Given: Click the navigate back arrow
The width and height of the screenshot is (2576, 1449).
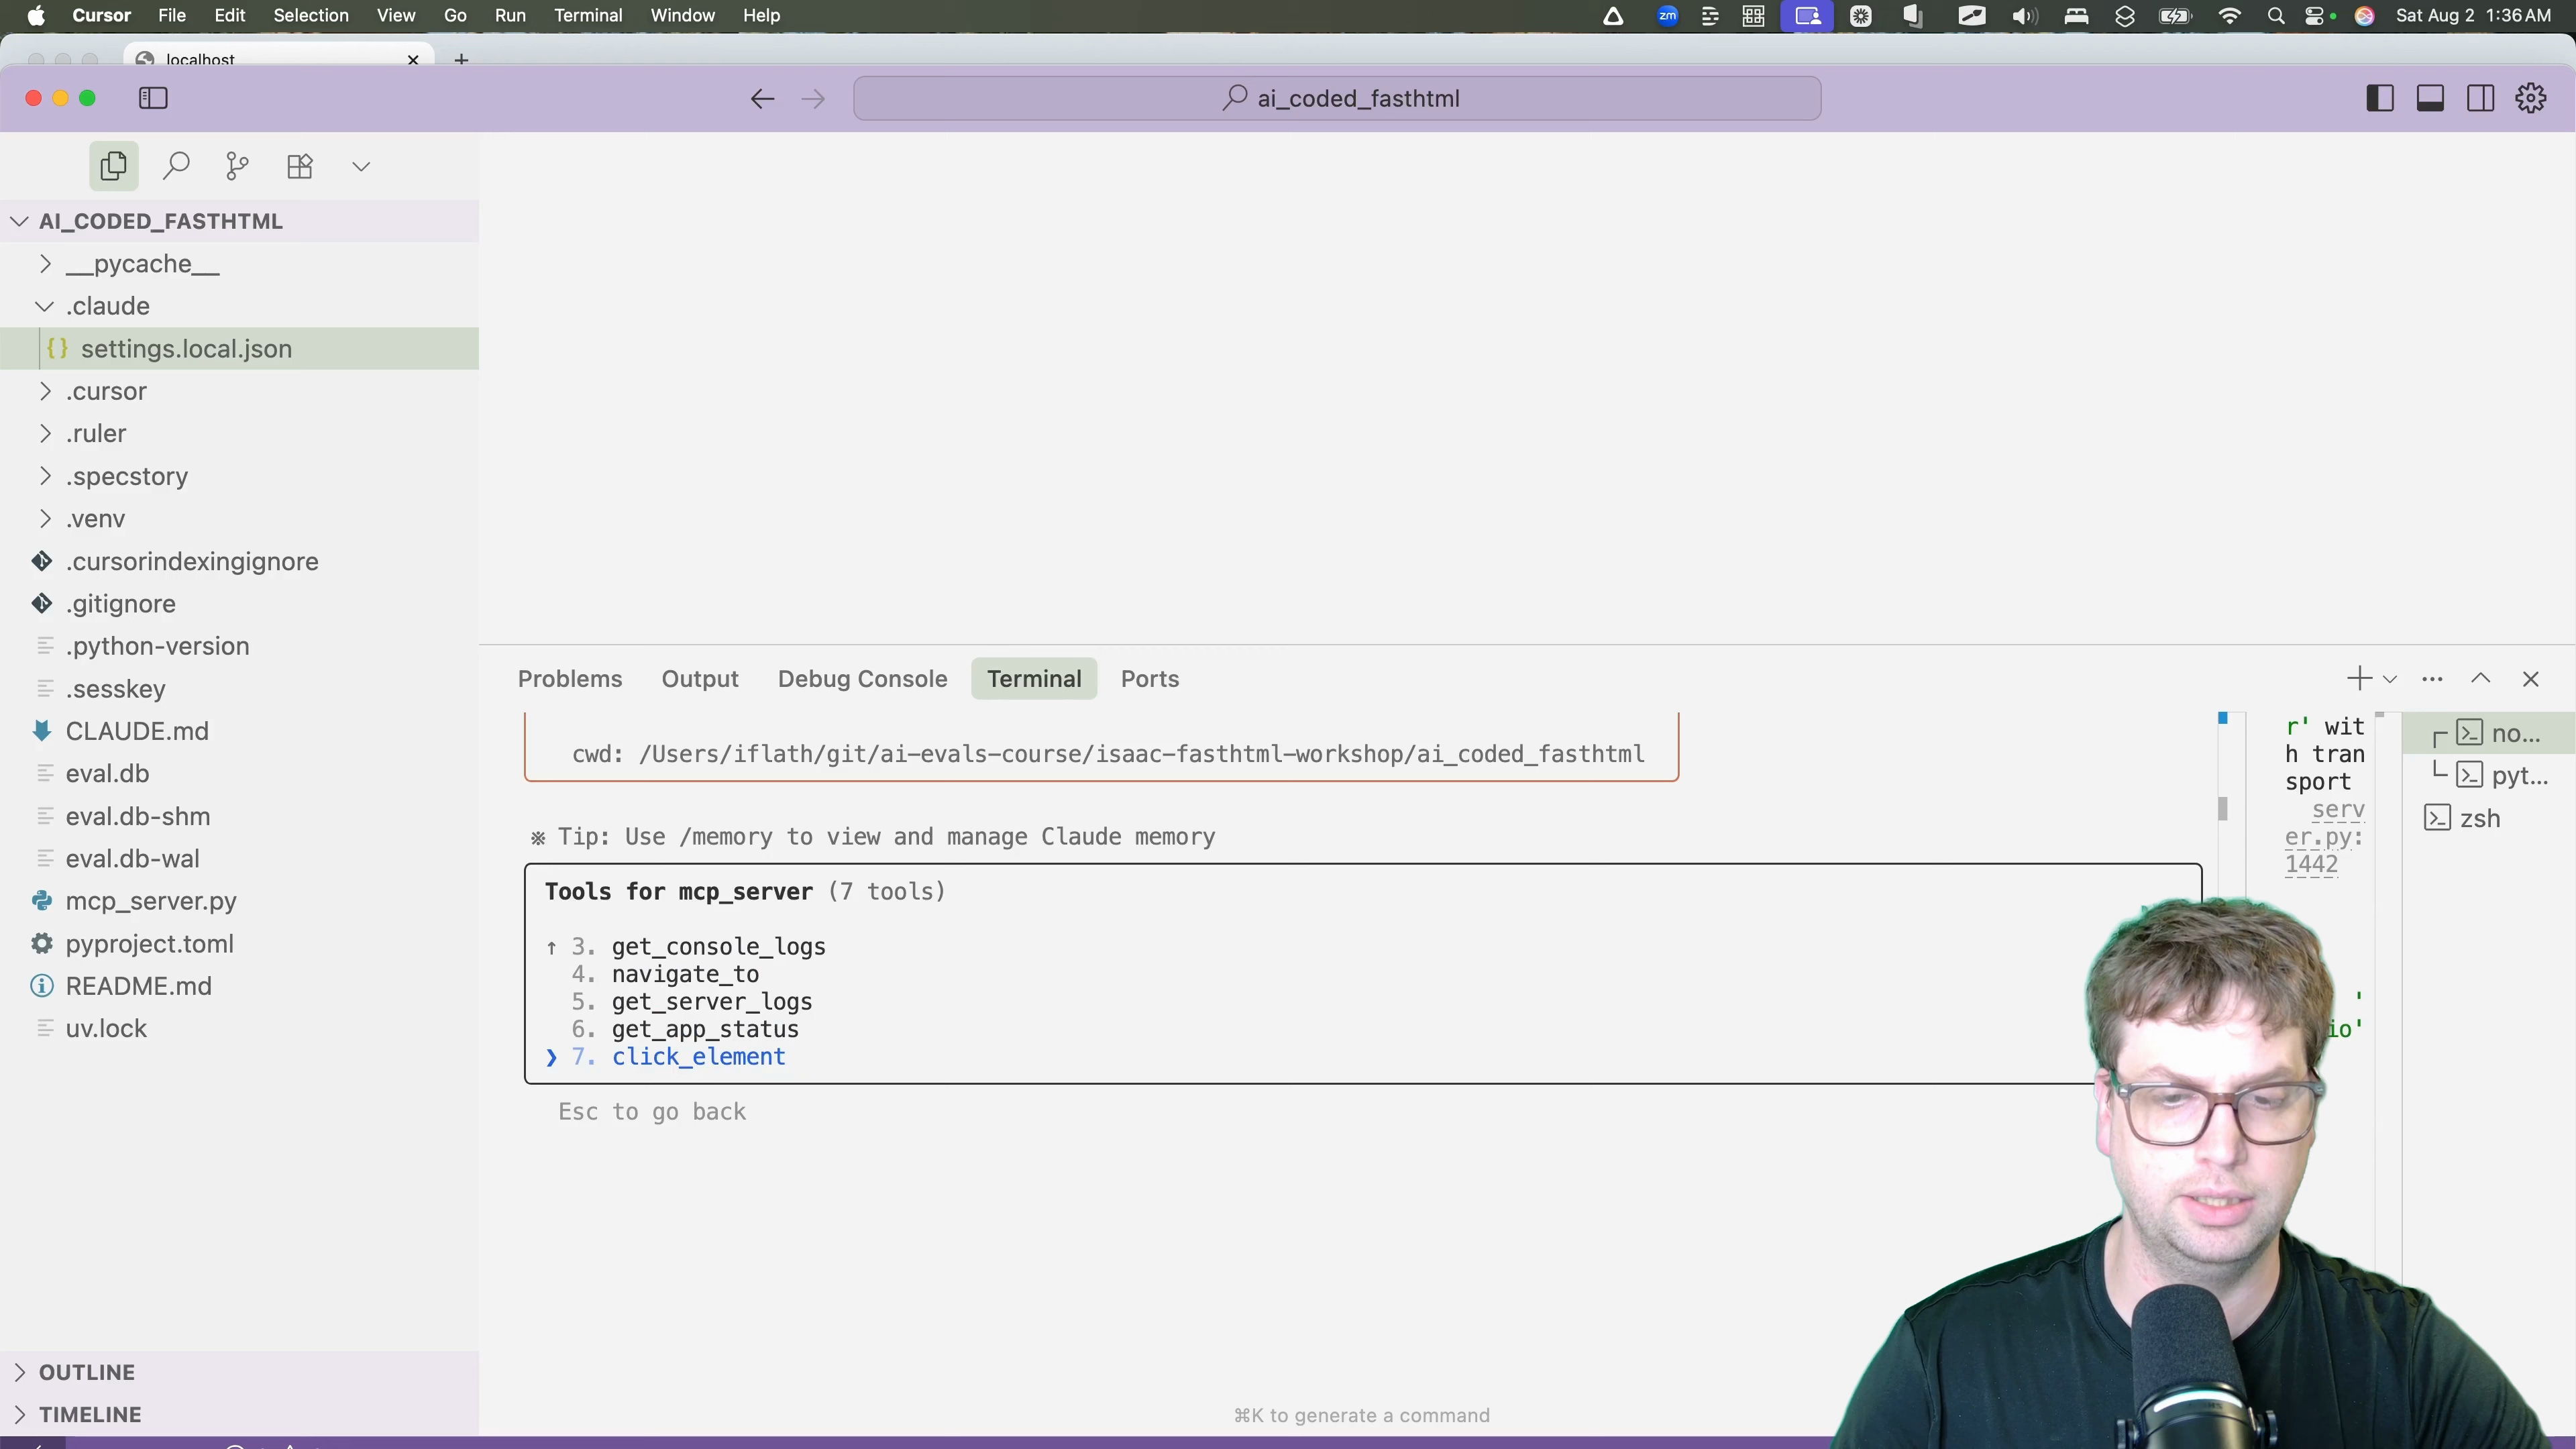Looking at the screenshot, I should click(762, 98).
